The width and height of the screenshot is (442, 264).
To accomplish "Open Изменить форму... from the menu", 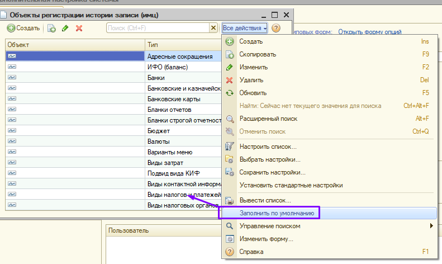I will 266,239.
